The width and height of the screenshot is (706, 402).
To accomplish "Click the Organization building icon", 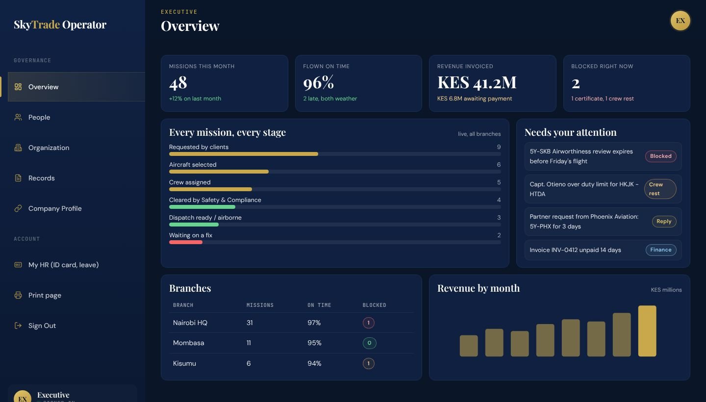I will (18, 148).
